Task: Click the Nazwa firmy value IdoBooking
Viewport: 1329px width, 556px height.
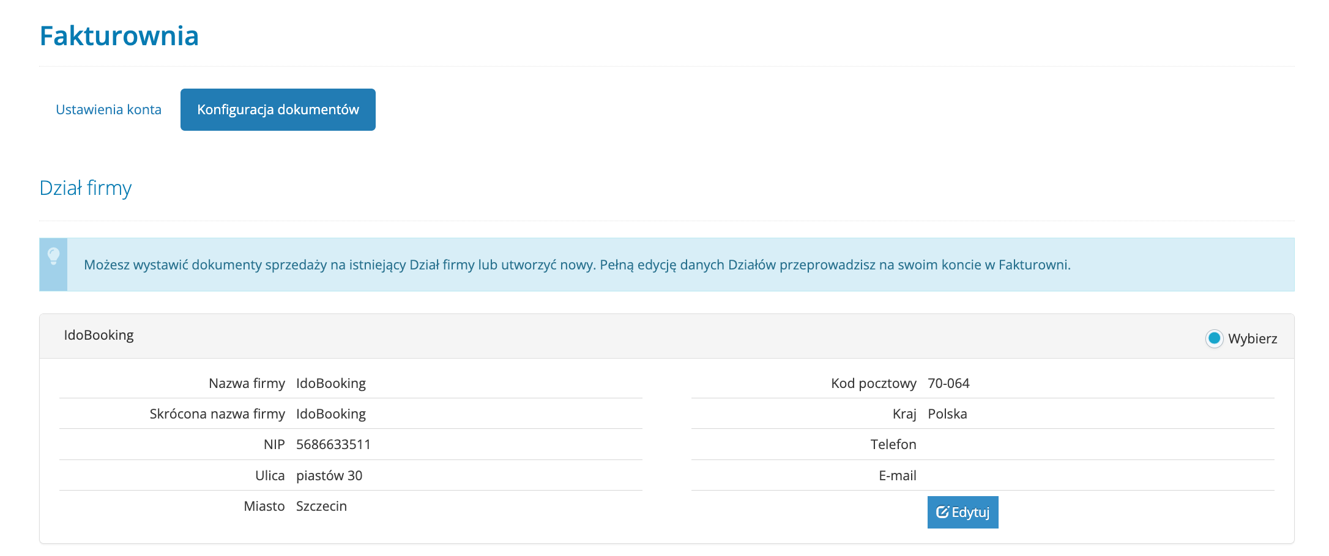Action: click(x=331, y=384)
